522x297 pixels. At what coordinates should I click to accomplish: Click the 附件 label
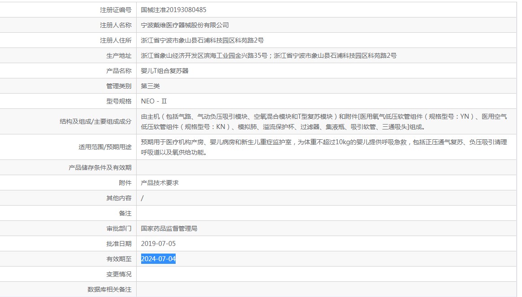pyautogui.click(x=125, y=183)
